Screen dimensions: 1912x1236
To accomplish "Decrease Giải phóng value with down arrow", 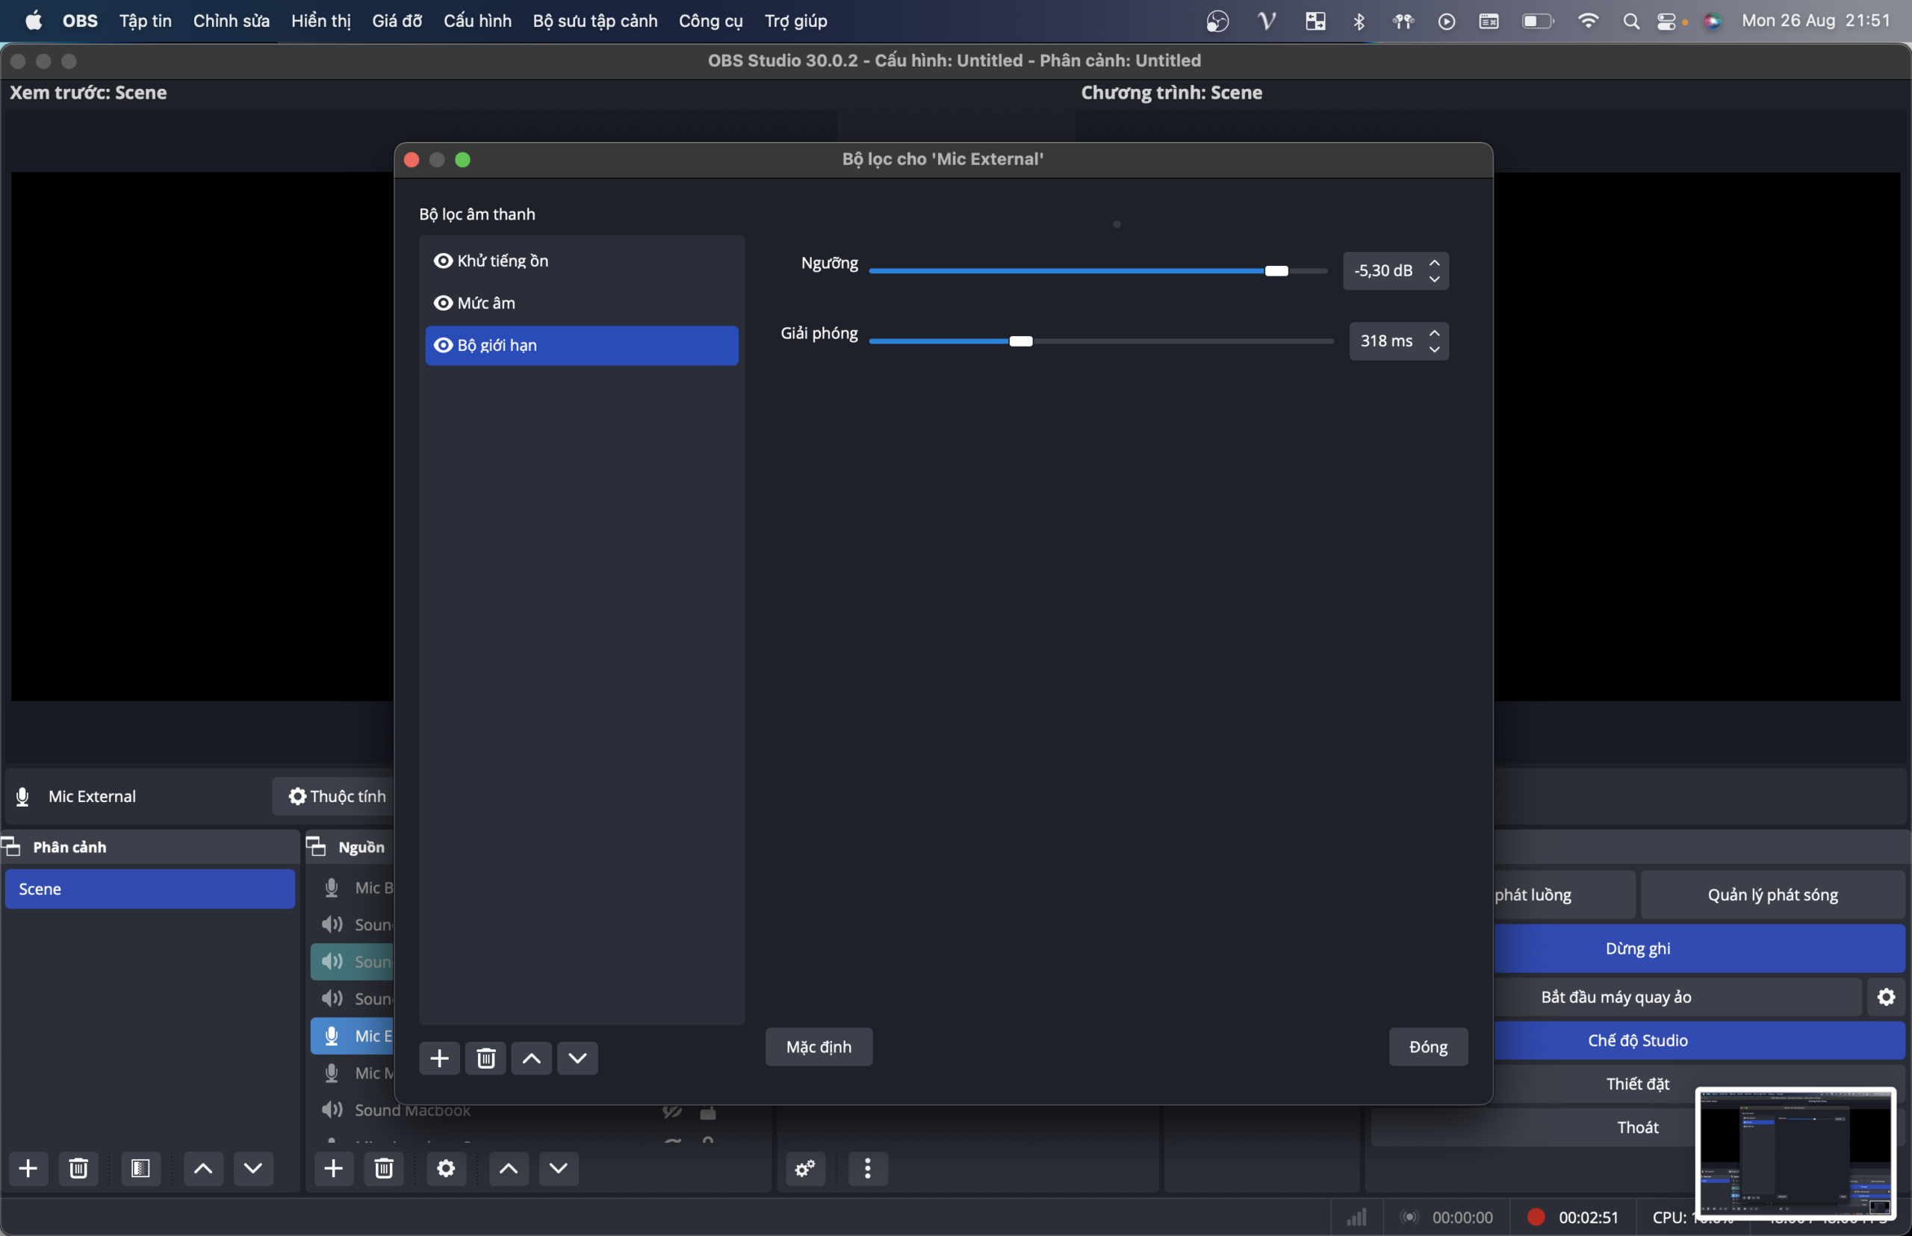I will point(1435,349).
